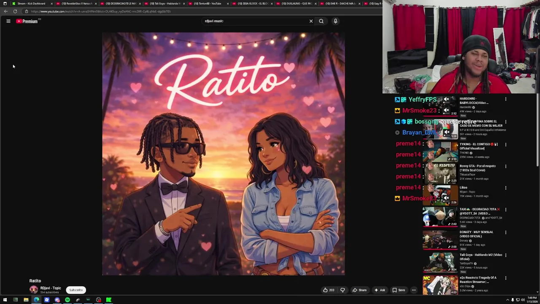Reload the page with refresh icon
Image resolution: width=540 pixels, height=304 pixels.
[15, 11]
